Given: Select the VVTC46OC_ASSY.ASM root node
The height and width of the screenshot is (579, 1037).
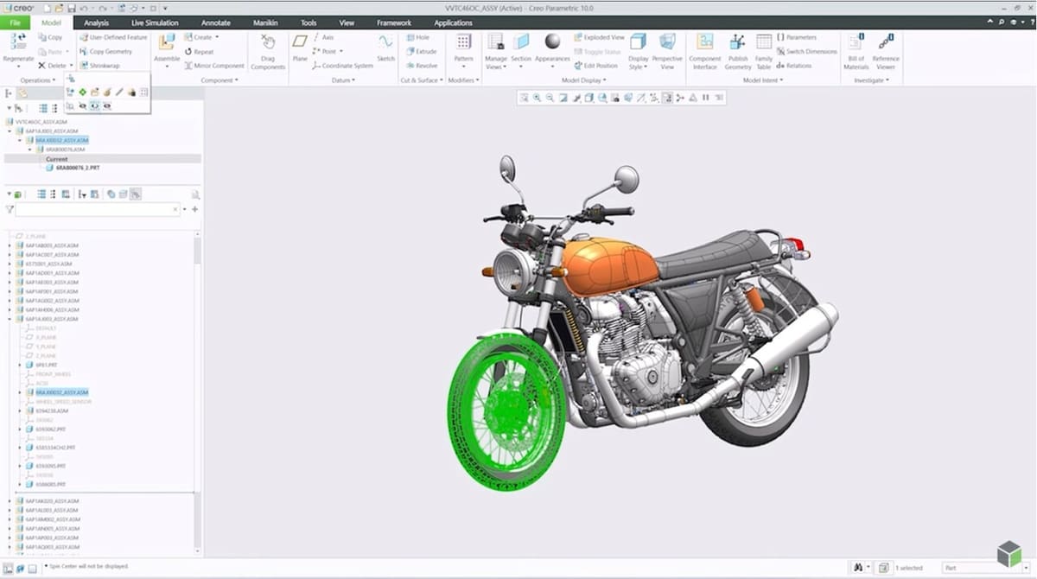Looking at the screenshot, I should click(41, 122).
